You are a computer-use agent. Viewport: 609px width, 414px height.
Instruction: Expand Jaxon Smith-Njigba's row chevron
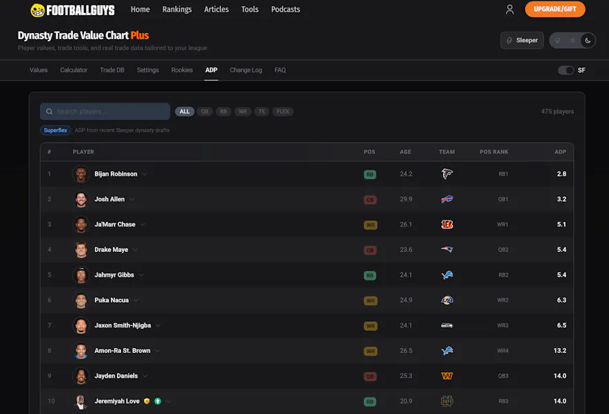coord(158,325)
